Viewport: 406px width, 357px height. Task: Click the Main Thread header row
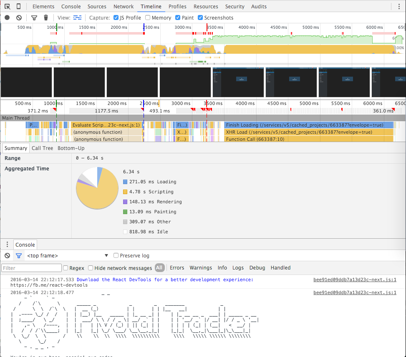click(203, 118)
